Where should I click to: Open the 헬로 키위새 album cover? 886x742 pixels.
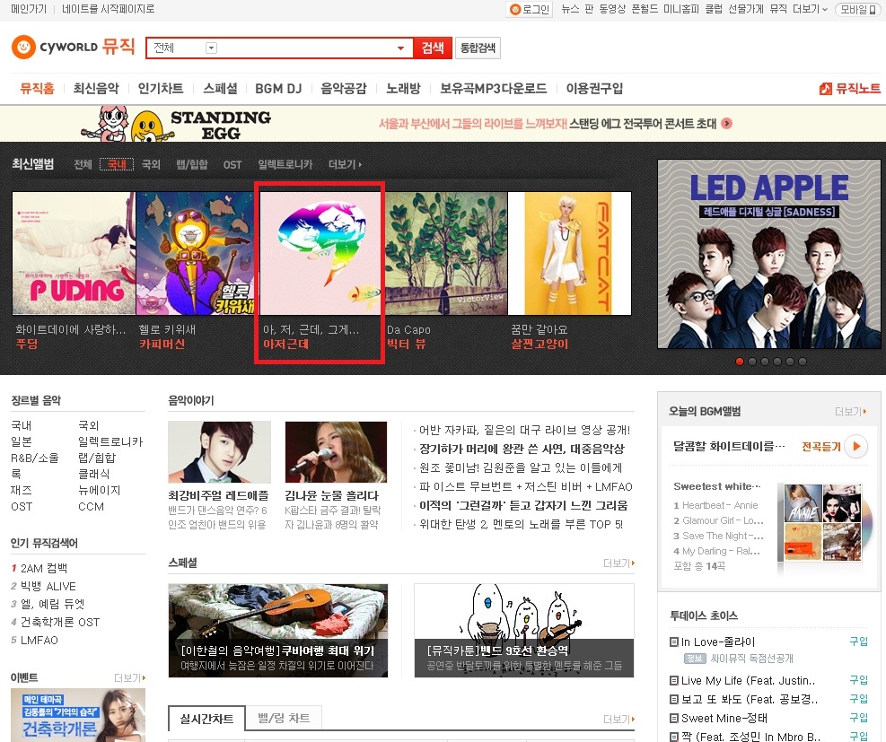point(195,253)
